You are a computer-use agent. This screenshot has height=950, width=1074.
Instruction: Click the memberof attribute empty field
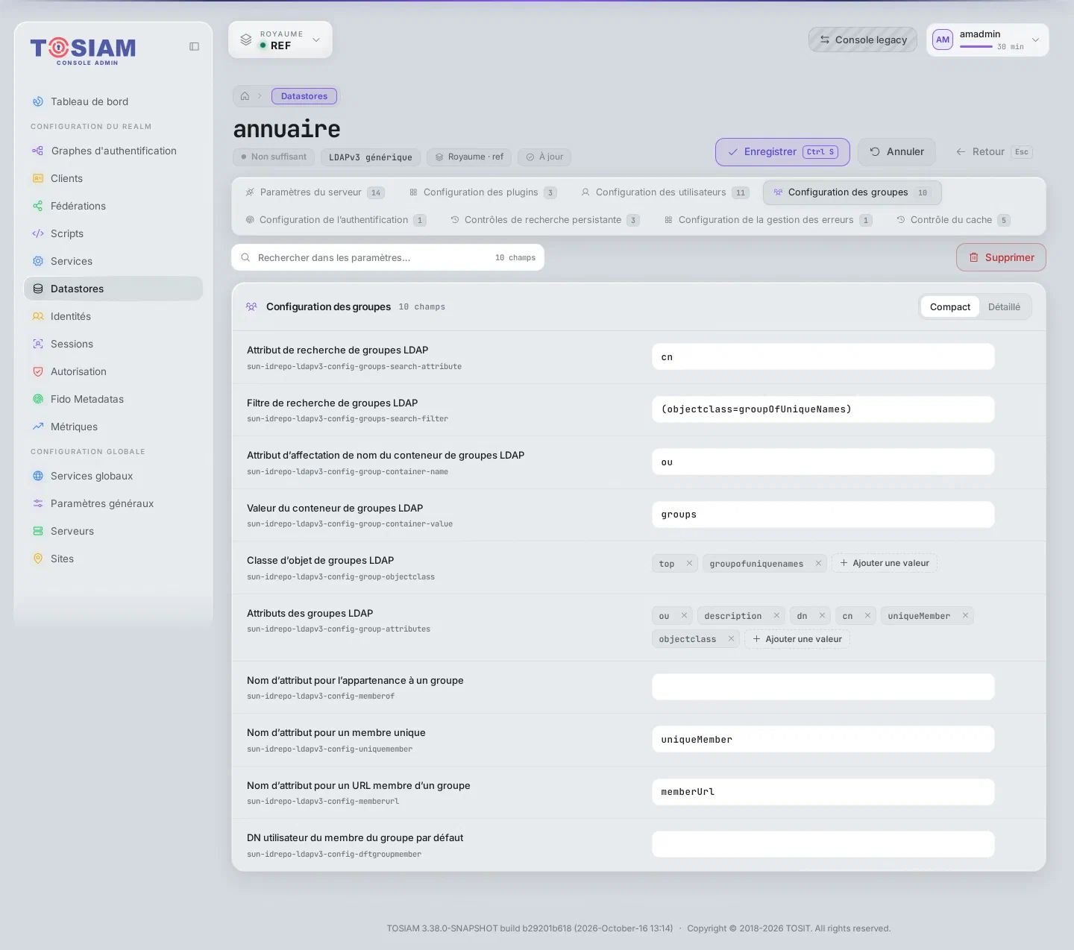[823, 687]
